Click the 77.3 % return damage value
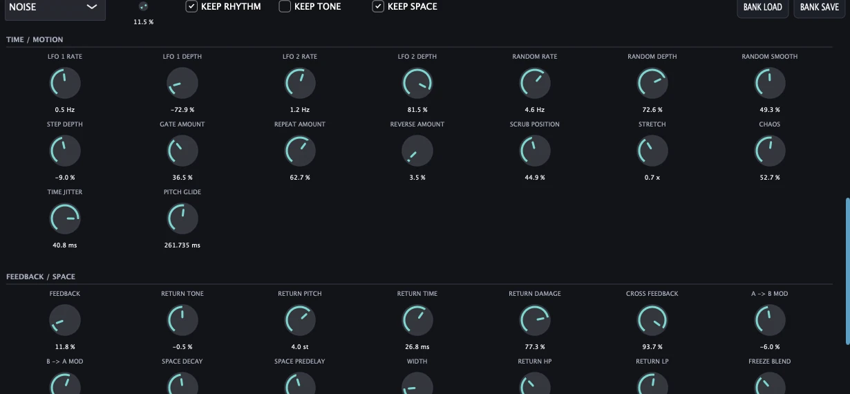 click(x=535, y=347)
